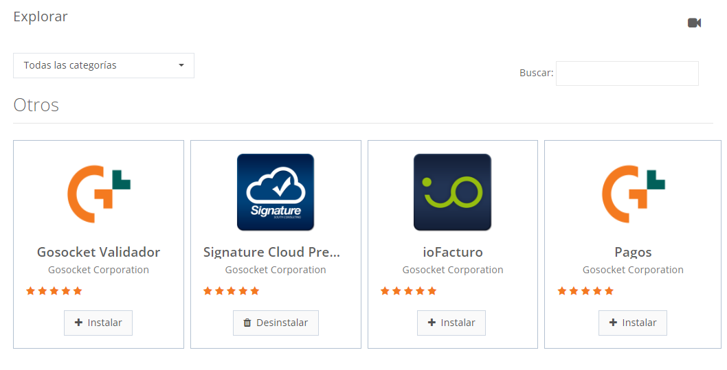Screen dimensions: 727x370
Task: Open the ioFacturo app logo
Action: click(452, 192)
